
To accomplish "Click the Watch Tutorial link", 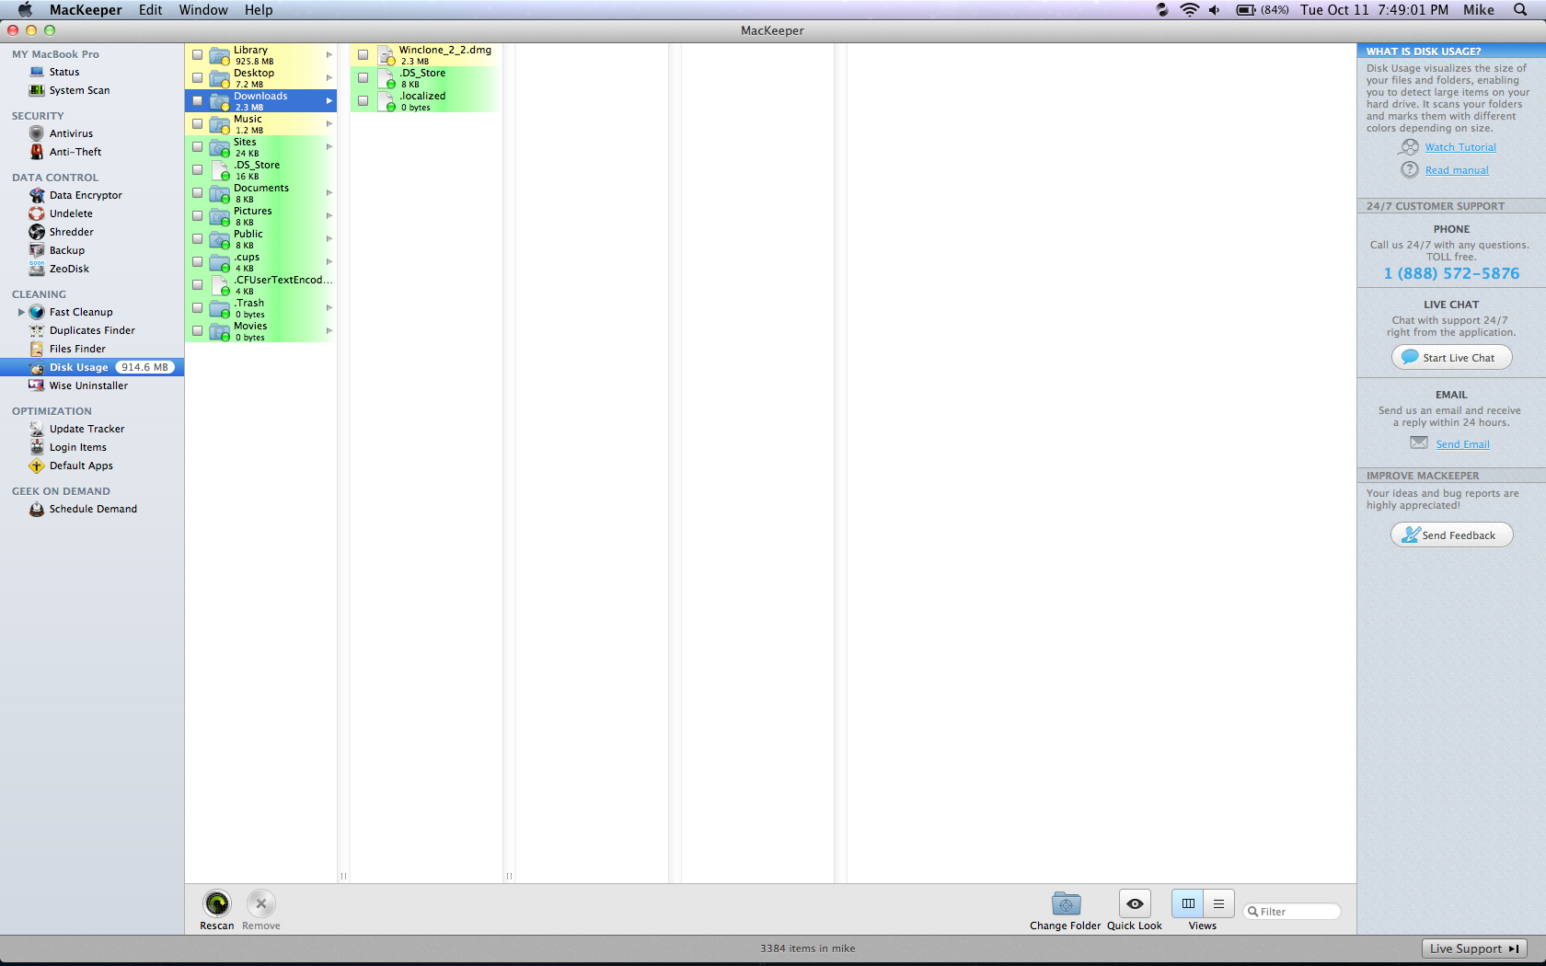I will (x=1460, y=147).
